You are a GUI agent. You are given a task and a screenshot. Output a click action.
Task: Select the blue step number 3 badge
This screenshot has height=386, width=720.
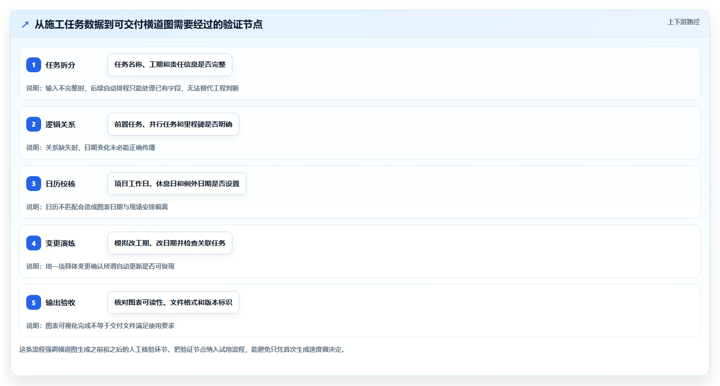[x=34, y=184]
